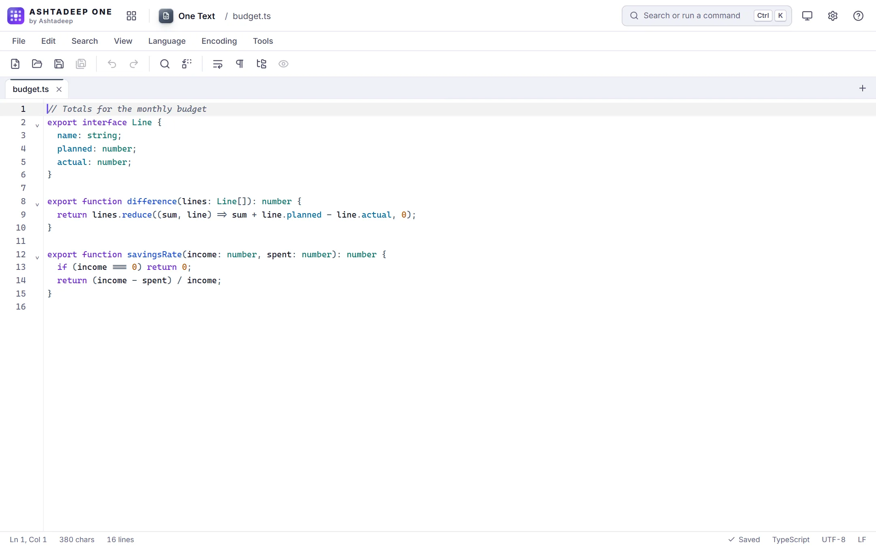Open the Encoding menu
Viewport: 876px width, 547px height.
click(219, 41)
